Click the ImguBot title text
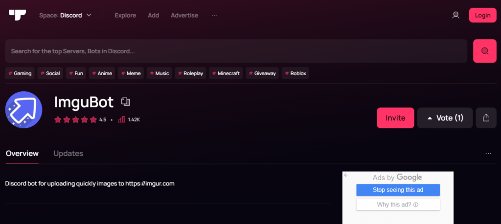 84,102
